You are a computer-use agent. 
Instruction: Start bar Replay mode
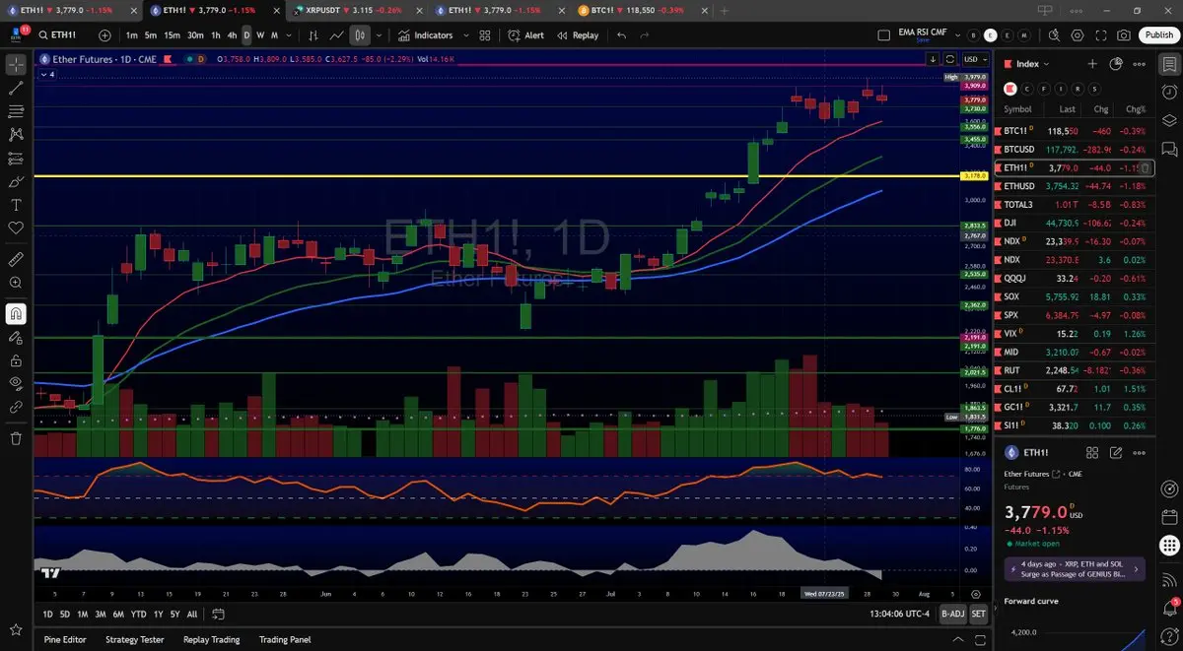click(x=578, y=35)
